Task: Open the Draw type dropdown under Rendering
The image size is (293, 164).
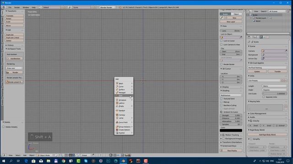Action: pos(14,68)
